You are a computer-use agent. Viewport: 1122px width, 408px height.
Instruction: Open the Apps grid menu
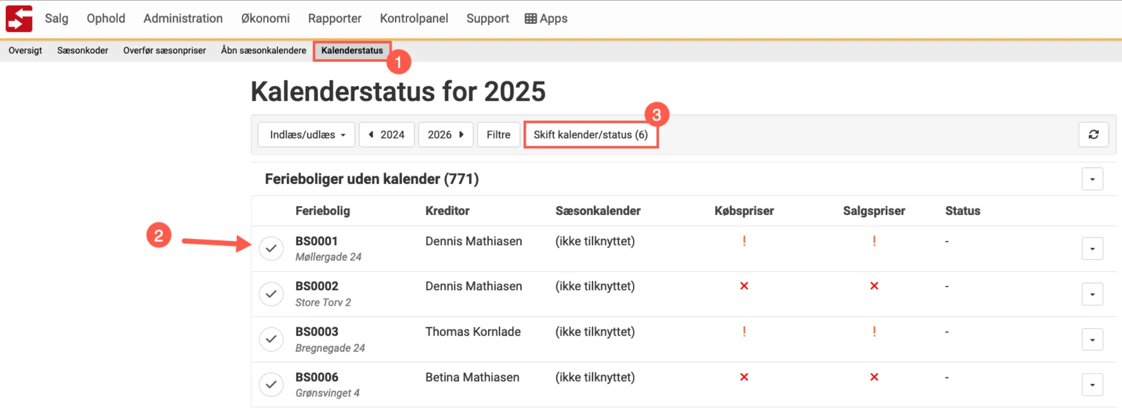[546, 18]
